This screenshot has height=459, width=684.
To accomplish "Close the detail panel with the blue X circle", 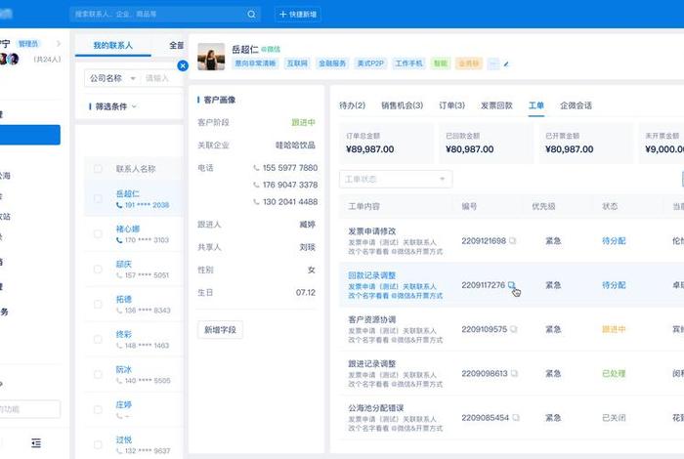I will tap(183, 65).
